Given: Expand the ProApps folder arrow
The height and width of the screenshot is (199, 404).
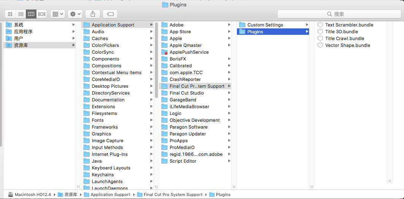Looking at the screenshot, I should pyautogui.click(x=229, y=140).
